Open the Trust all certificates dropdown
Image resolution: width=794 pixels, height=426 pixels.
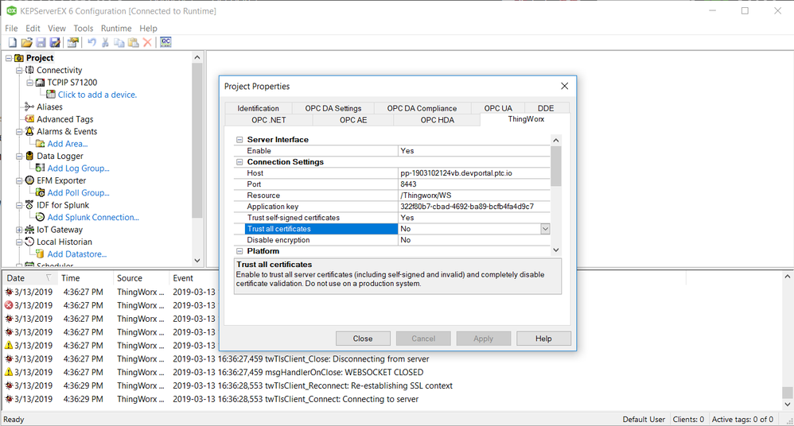pos(545,229)
